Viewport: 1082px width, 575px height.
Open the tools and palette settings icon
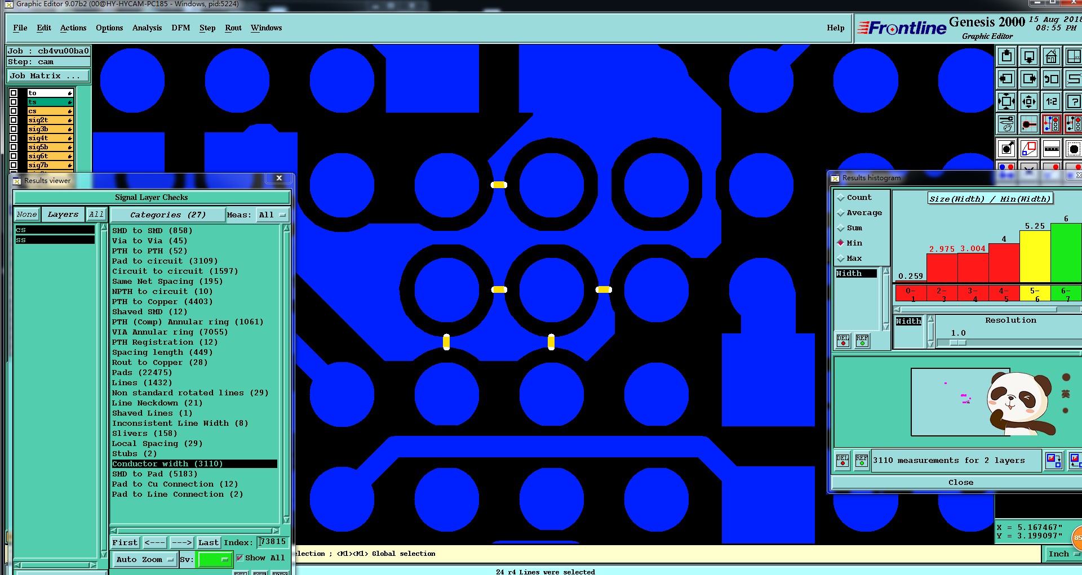(1006, 124)
